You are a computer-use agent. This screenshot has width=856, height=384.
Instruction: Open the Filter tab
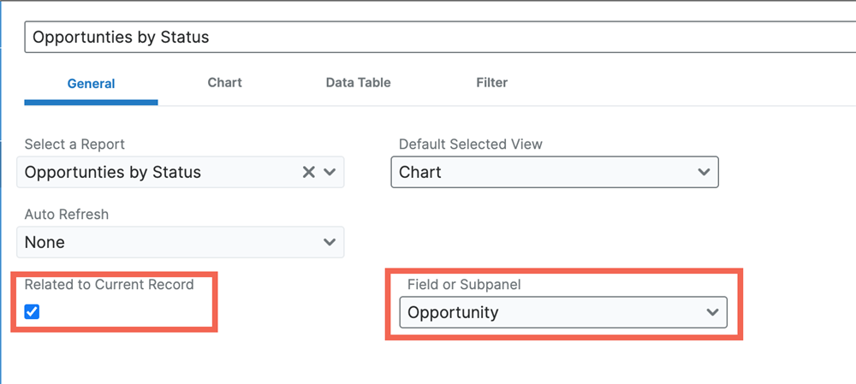492,83
